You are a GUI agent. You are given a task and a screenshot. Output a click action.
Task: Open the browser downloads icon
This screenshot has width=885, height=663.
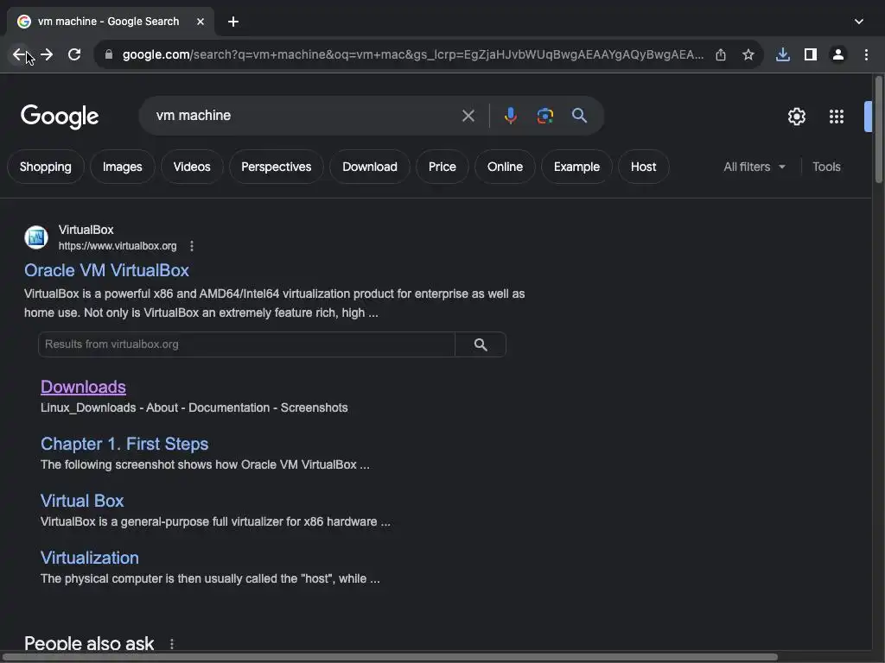tap(783, 54)
